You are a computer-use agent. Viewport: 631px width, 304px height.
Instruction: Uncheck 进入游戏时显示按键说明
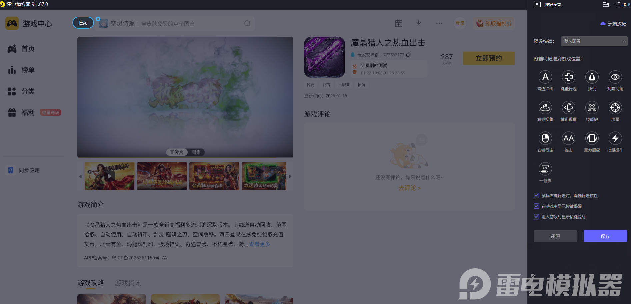tap(536, 217)
